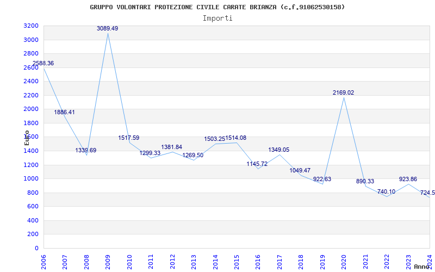Click the year 2019 axis label

pos(322,262)
